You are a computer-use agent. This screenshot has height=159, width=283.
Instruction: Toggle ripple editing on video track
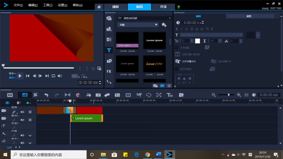click(14, 112)
